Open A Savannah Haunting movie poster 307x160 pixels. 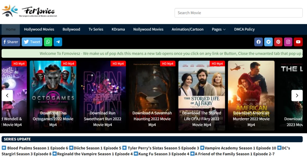click(152, 96)
